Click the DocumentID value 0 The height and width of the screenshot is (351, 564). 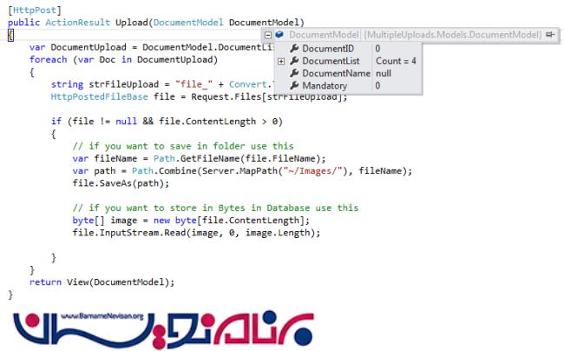coord(377,49)
